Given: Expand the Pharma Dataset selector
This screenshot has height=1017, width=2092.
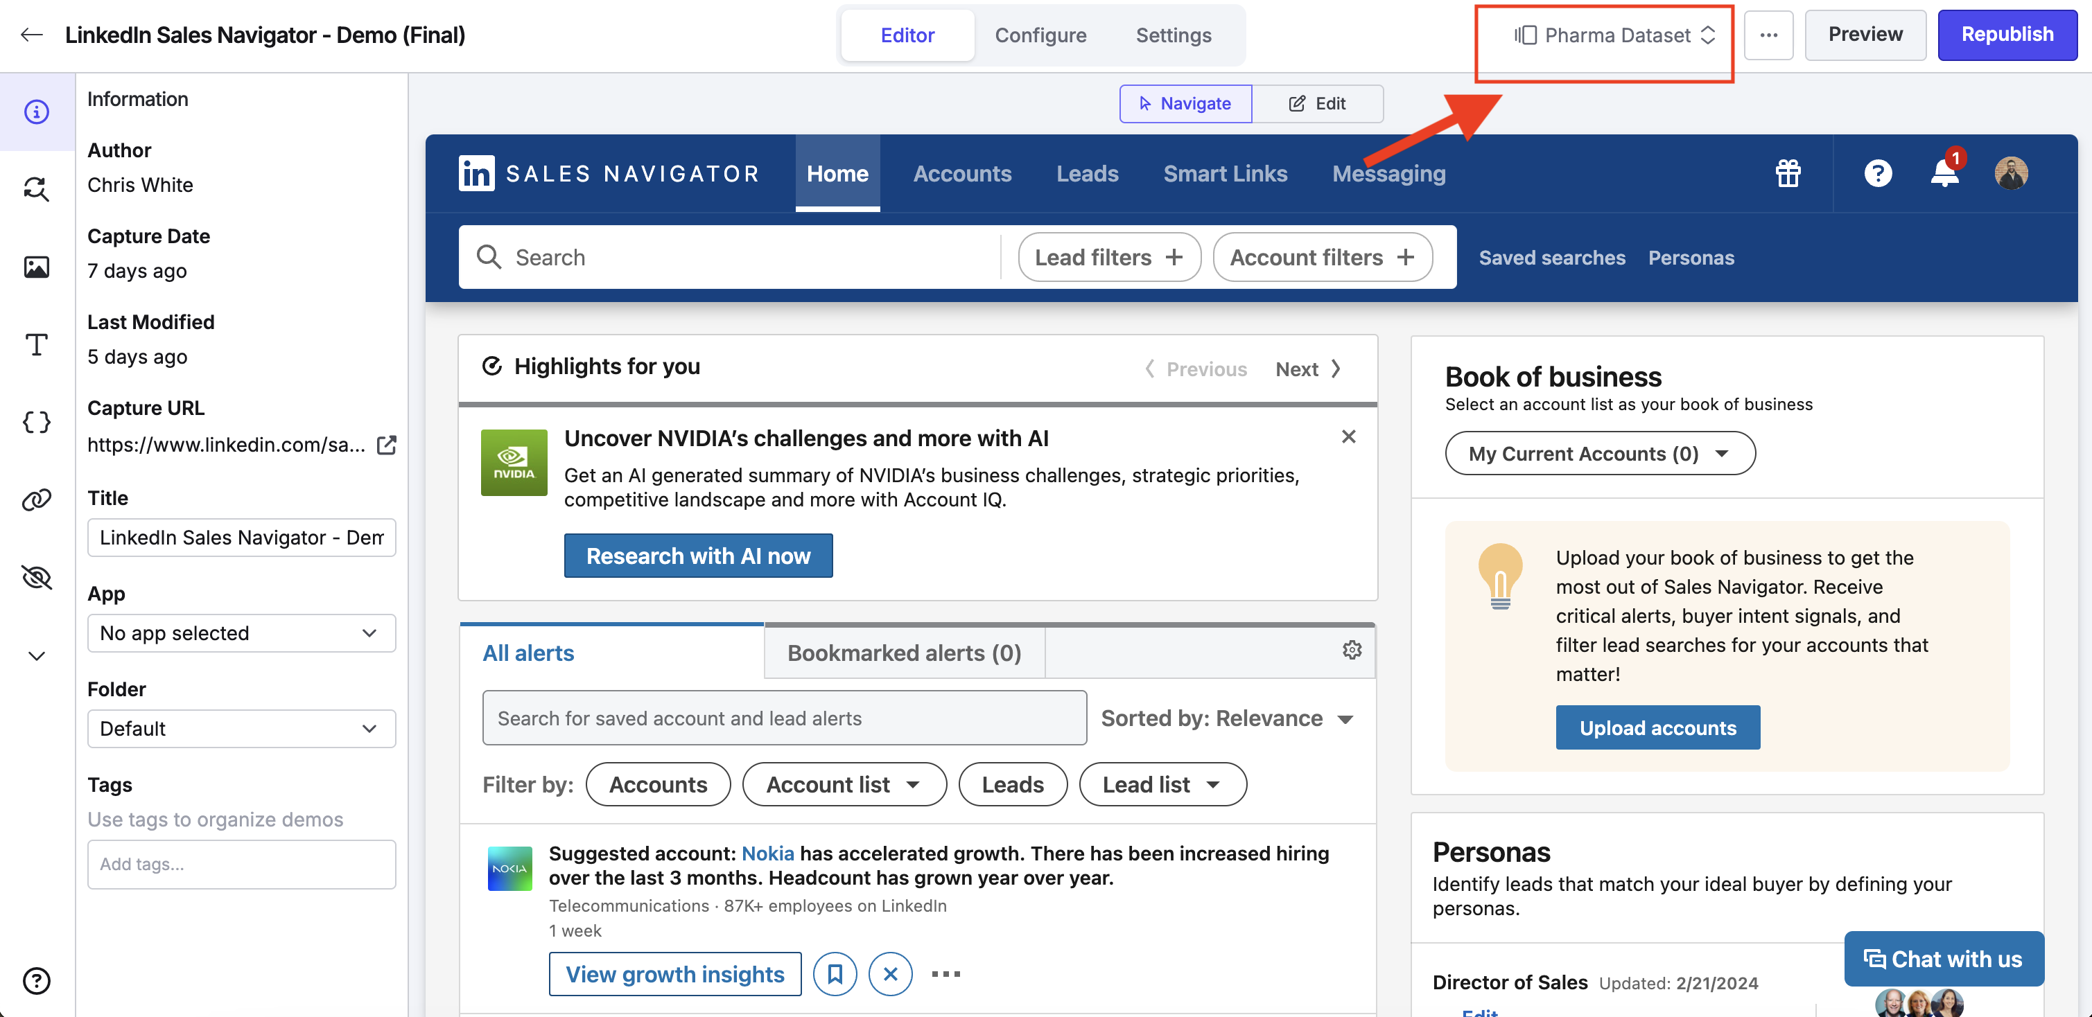Looking at the screenshot, I should 1614,35.
